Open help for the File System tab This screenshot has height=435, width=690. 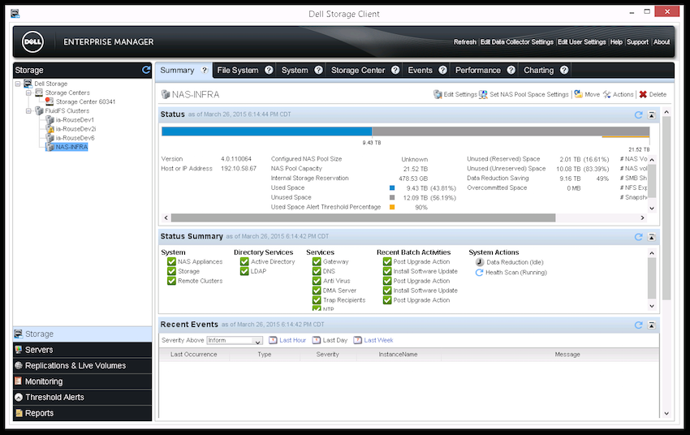tap(269, 70)
